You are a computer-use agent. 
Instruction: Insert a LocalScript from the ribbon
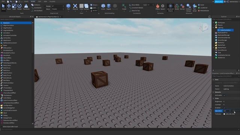pos(202,8)
